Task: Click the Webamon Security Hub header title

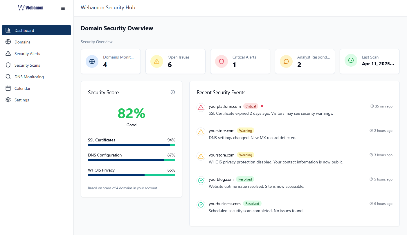Action: [108, 8]
